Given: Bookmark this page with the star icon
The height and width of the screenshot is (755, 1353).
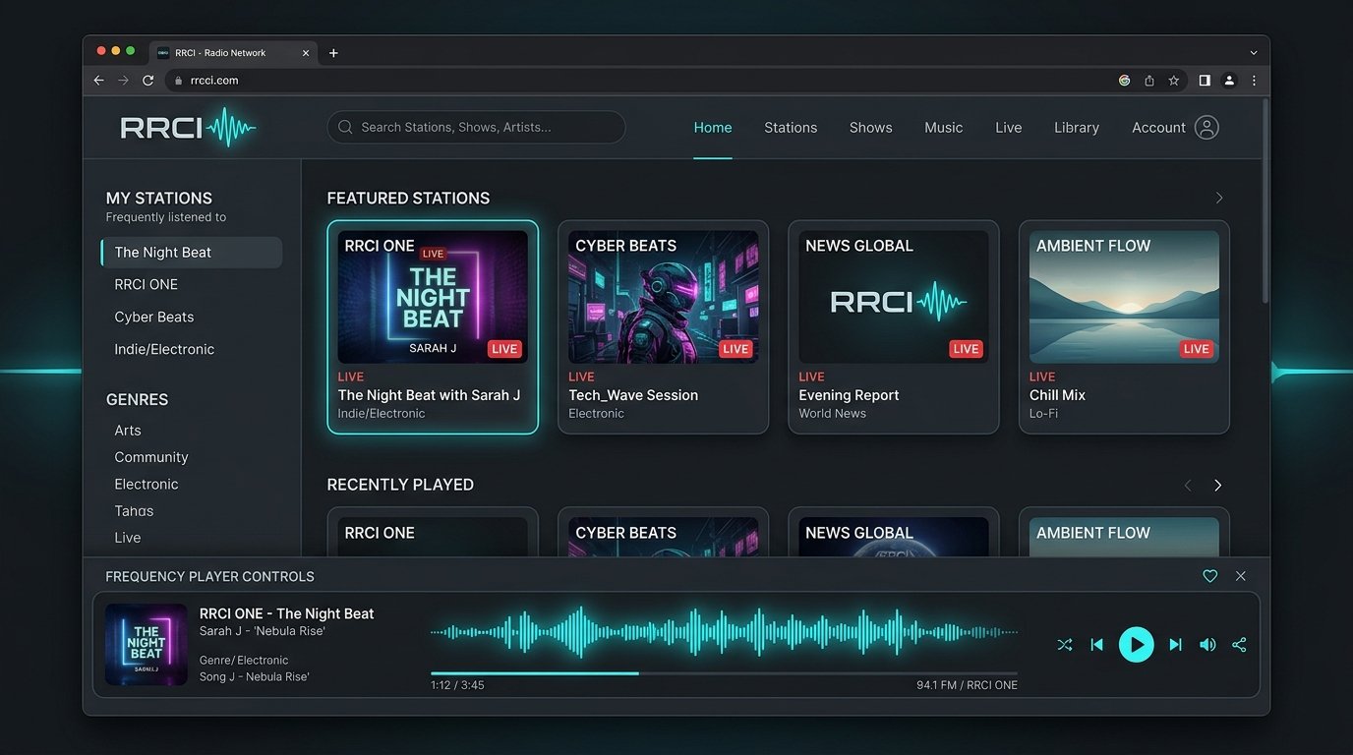Looking at the screenshot, I should pos(1174,81).
